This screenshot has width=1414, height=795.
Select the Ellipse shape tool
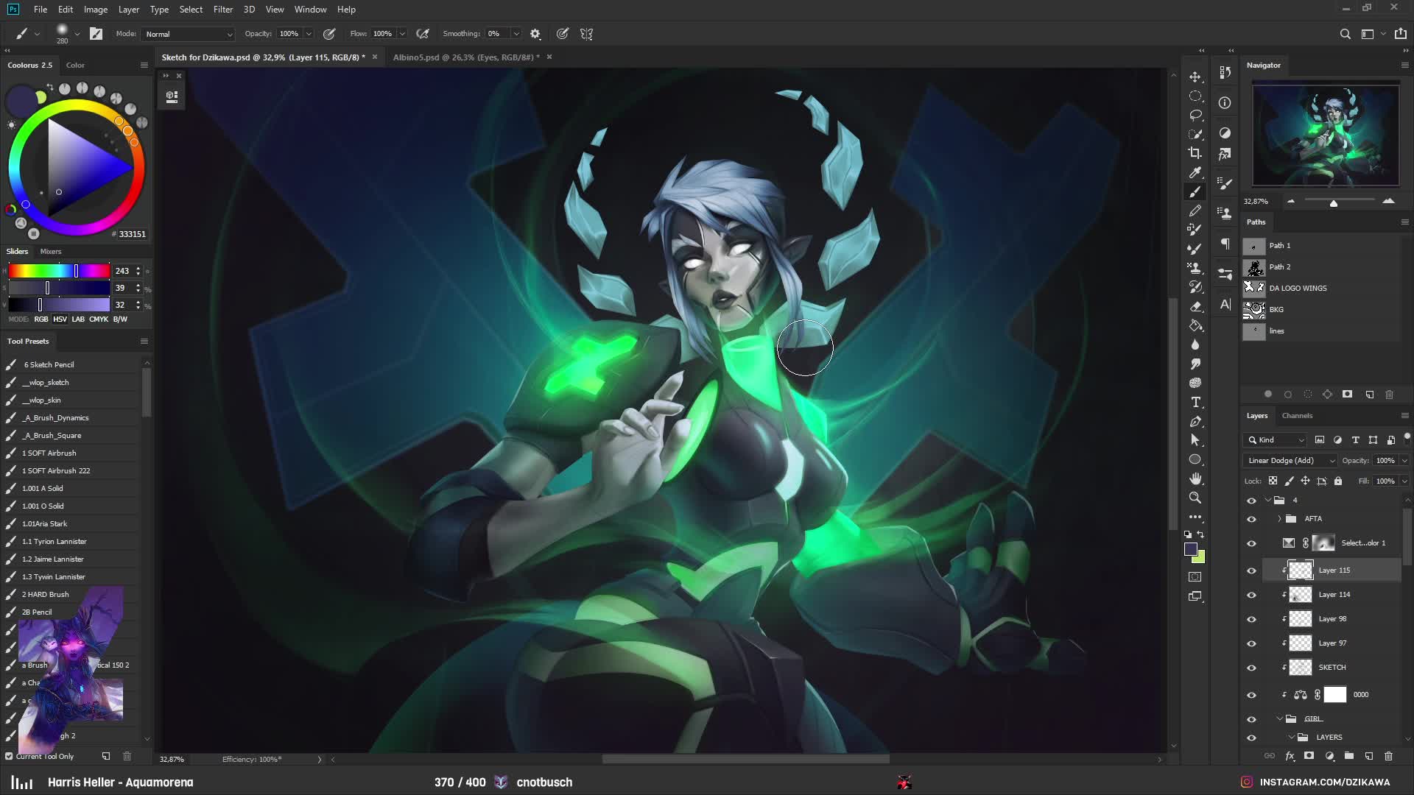click(1195, 459)
